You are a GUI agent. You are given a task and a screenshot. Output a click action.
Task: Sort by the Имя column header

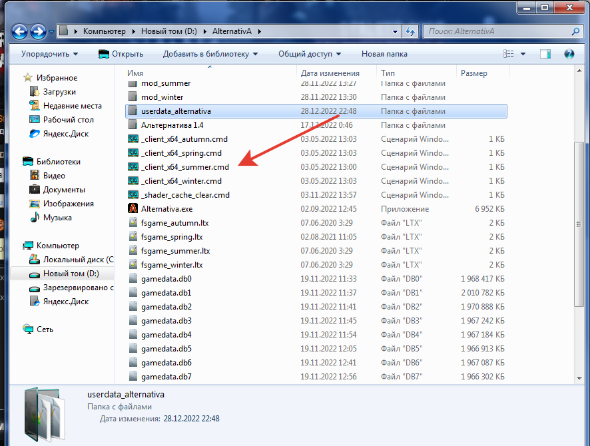coord(135,73)
